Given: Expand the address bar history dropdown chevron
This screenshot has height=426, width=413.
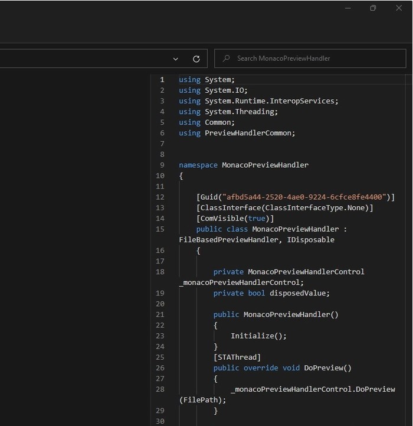Looking at the screenshot, I should 176,58.
